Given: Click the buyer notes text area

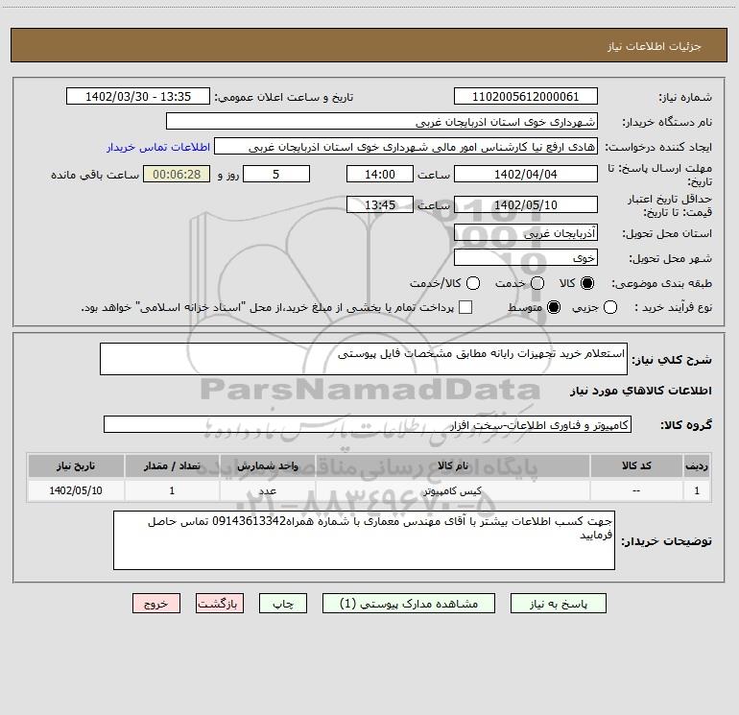Looking at the screenshot, I should pyautogui.click(x=364, y=540).
